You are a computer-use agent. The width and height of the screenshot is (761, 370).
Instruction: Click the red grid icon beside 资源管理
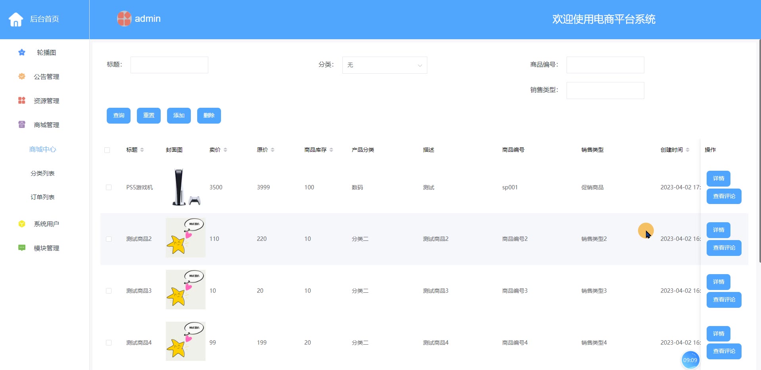point(22,101)
